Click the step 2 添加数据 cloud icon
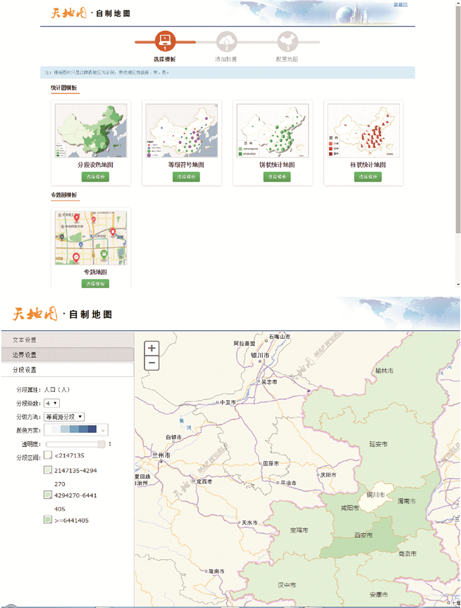461x608 pixels. [226, 42]
